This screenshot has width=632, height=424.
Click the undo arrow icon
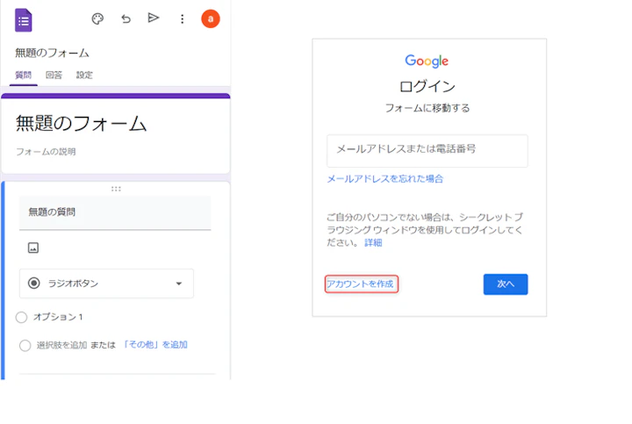tap(126, 18)
